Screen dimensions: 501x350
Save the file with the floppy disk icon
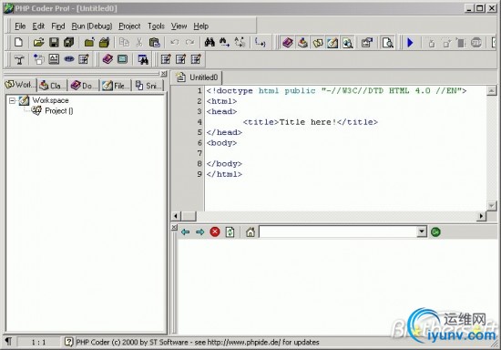click(54, 42)
